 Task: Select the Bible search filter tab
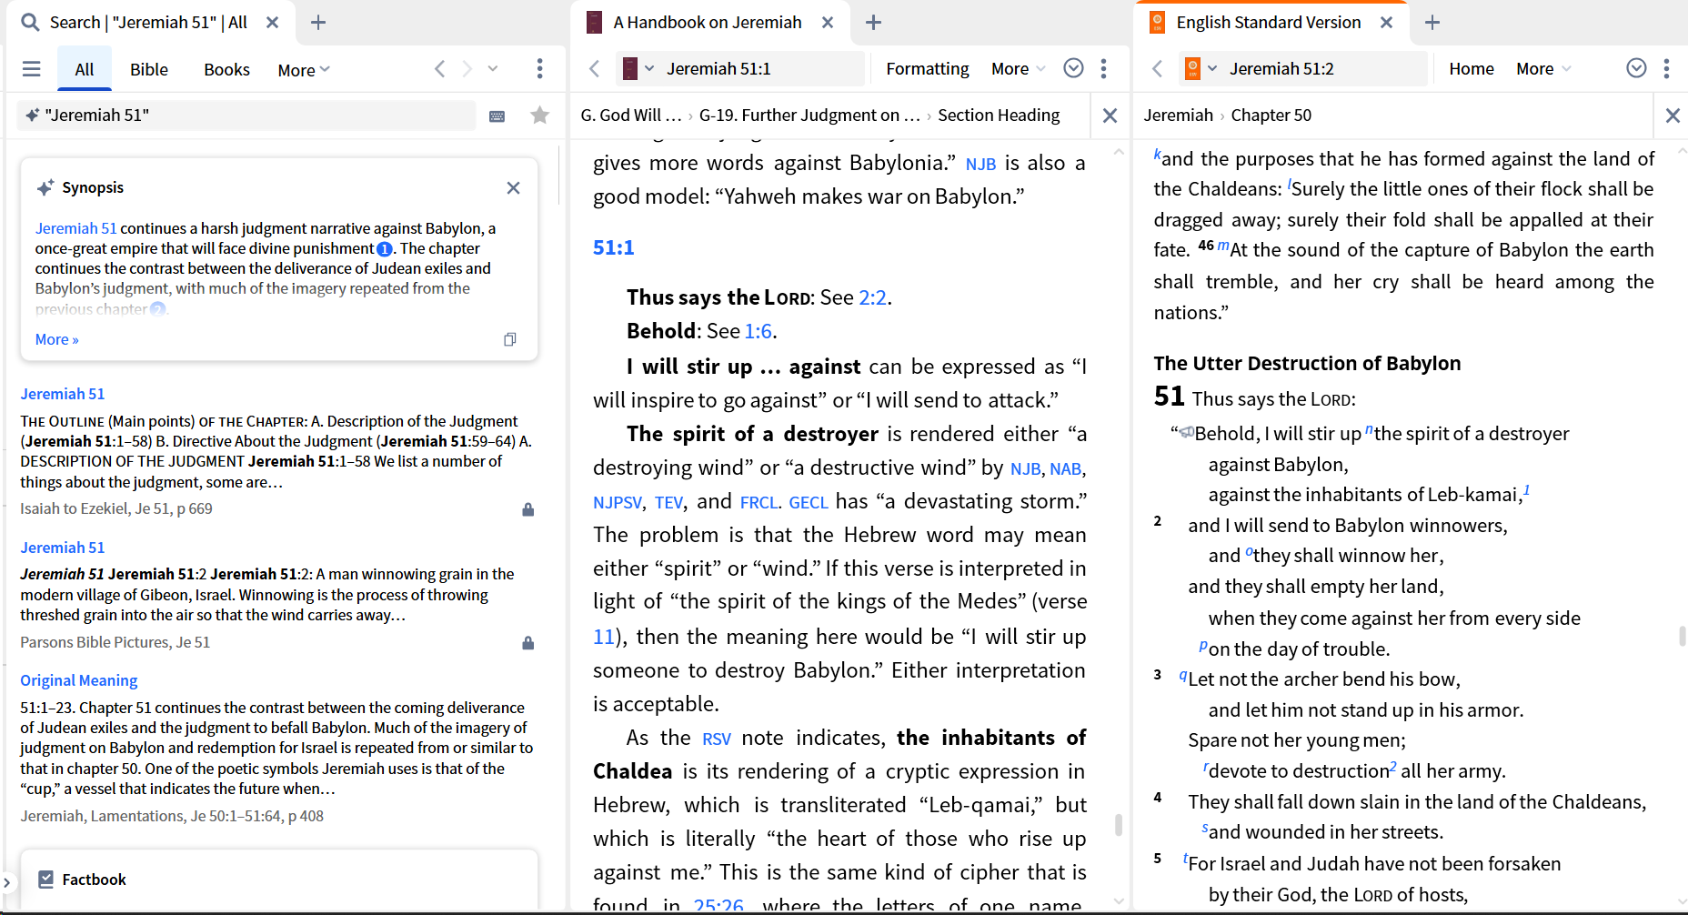click(x=149, y=70)
